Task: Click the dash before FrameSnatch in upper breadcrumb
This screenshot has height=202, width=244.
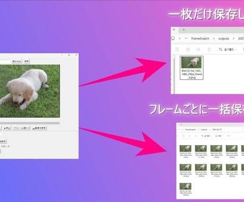Action: tap(186, 38)
